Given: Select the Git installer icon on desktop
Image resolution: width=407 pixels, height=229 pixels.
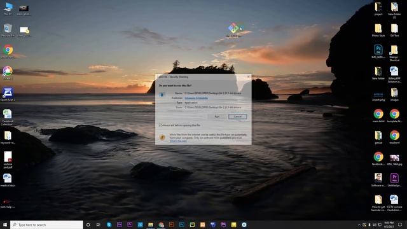Looking at the screenshot, I should pyautogui.click(x=234, y=30).
